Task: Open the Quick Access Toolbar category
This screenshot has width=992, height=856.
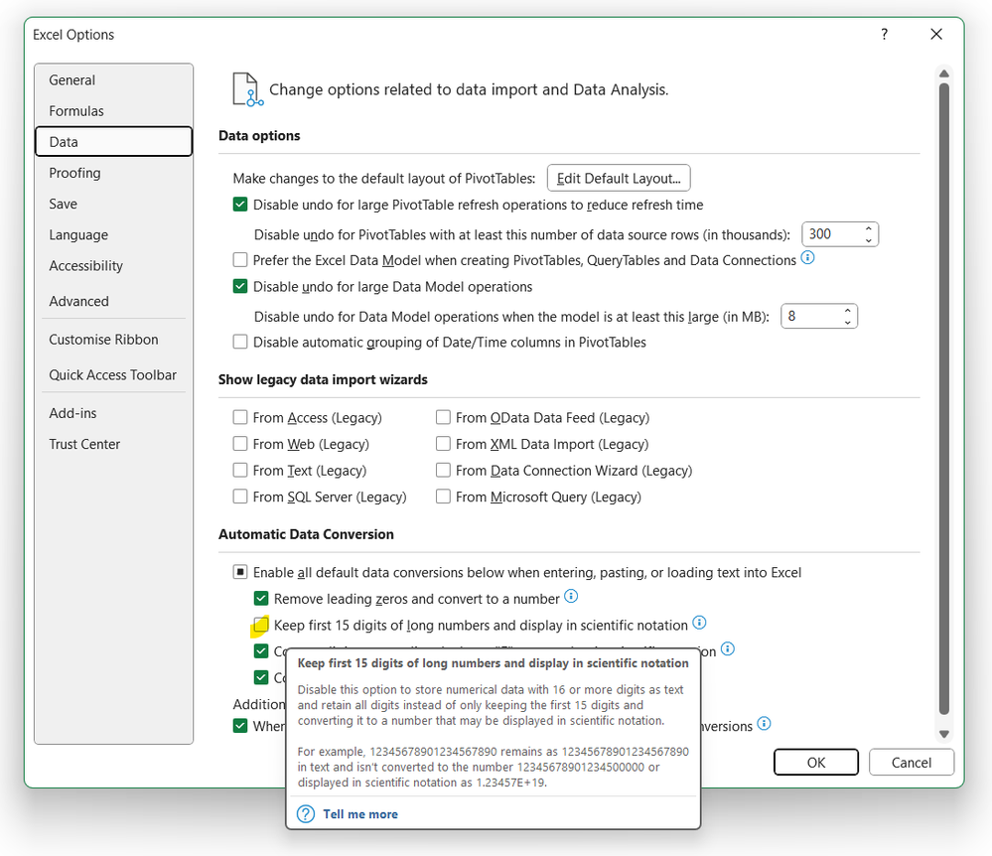Action: pyautogui.click(x=114, y=375)
